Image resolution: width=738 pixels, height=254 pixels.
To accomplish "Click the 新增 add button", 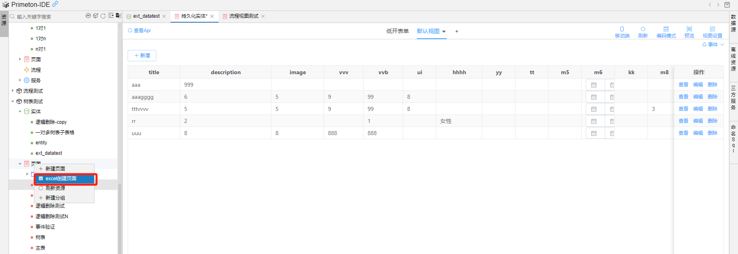I will (x=142, y=56).
